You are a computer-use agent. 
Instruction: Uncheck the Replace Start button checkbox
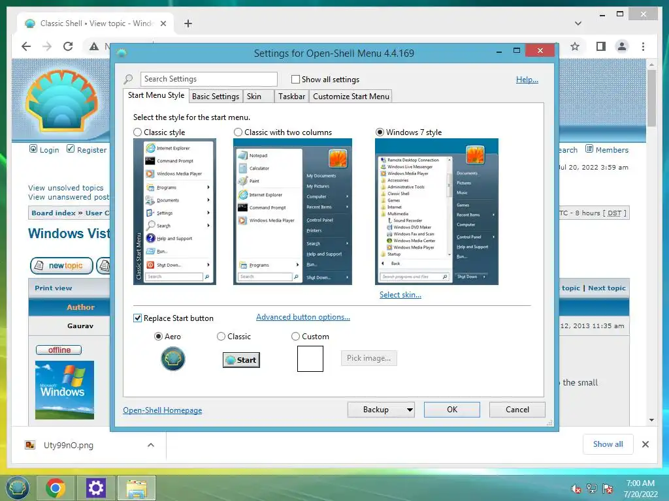coord(137,318)
